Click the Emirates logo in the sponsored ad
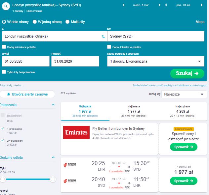 click(76, 132)
